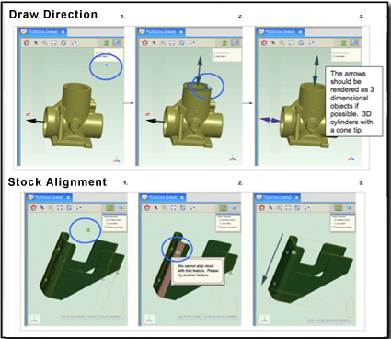Click fit-all arrows icon in Stock Alignment step 1
This screenshot has height=339, width=391.
(x=60, y=207)
